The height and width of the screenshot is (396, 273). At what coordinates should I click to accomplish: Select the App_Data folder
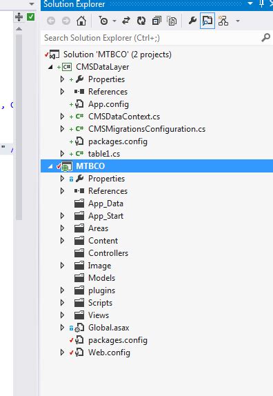coord(105,204)
